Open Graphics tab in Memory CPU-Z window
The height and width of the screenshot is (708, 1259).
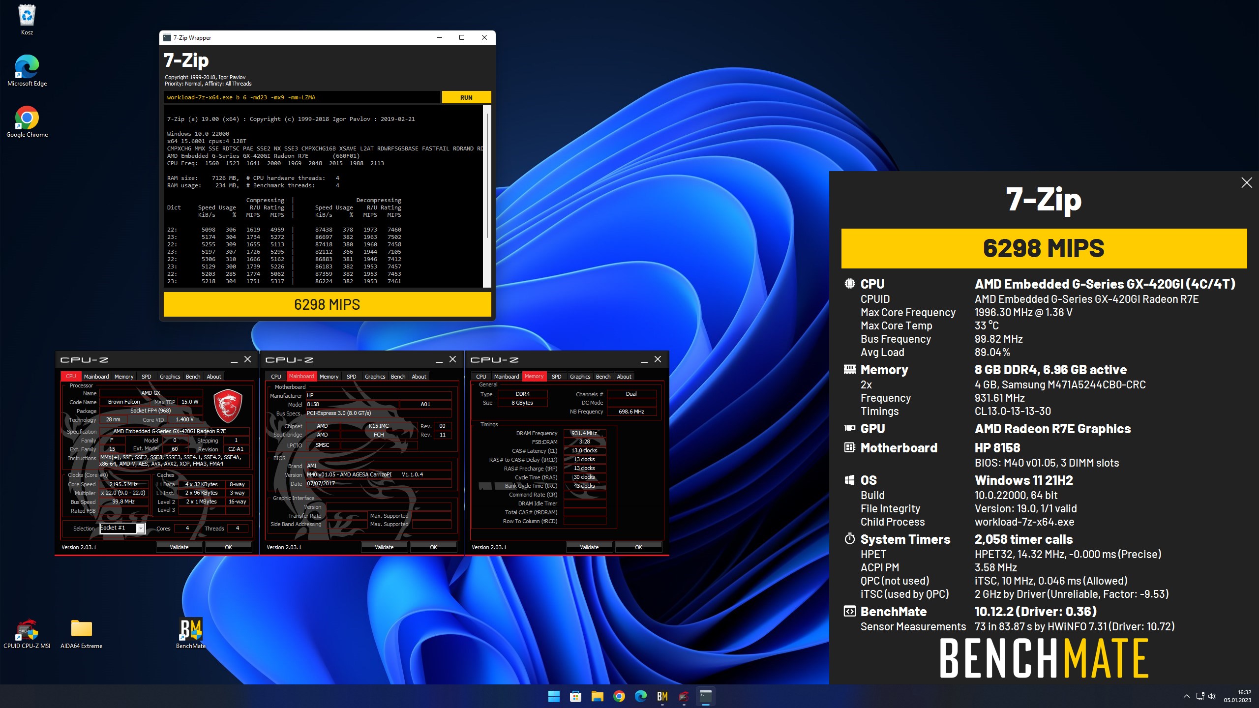point(580,376)
